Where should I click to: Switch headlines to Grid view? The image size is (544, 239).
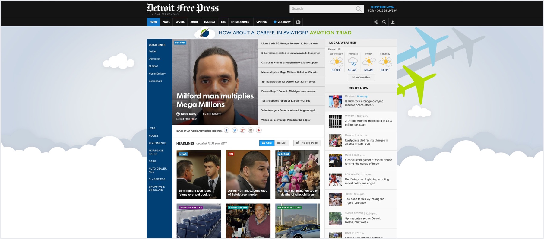tap(267, 143)
